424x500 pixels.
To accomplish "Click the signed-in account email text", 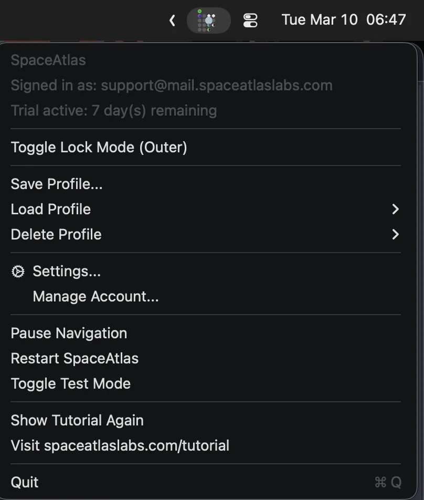I will (171, 85).
